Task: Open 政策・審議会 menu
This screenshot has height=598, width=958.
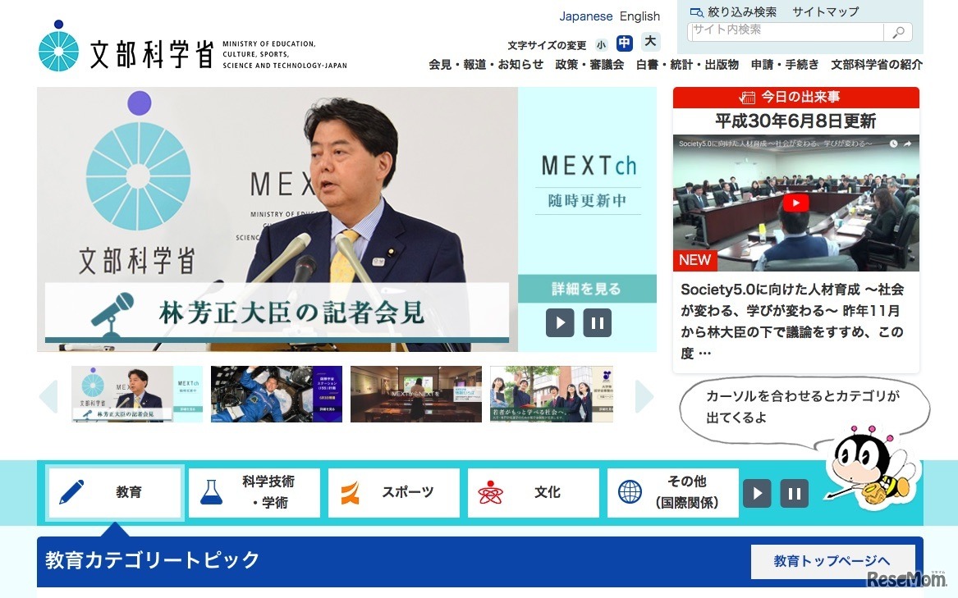Action: 589,64
